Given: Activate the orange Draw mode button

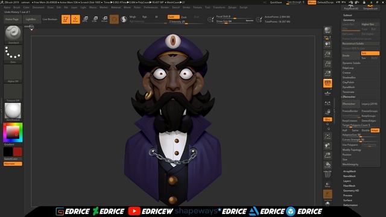Looking at the screenshot, I should 75,19.
